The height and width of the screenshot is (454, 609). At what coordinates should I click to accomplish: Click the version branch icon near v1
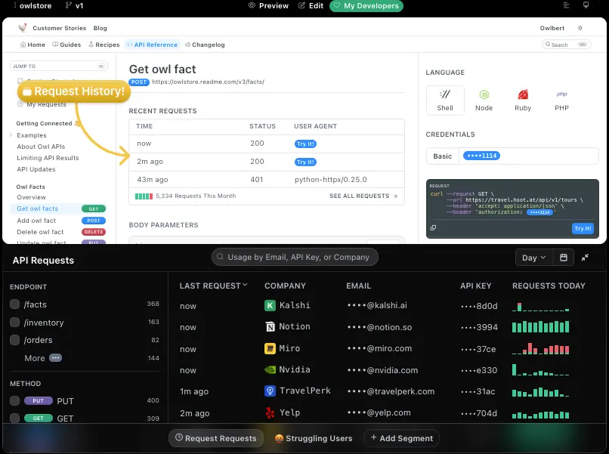pos(68,5)
